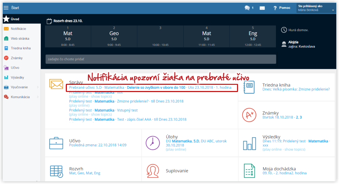Viewport: 339px width, 184px height.
Task: Click the clock icon beside Hurá domov
Action: [x=284, y=30]
